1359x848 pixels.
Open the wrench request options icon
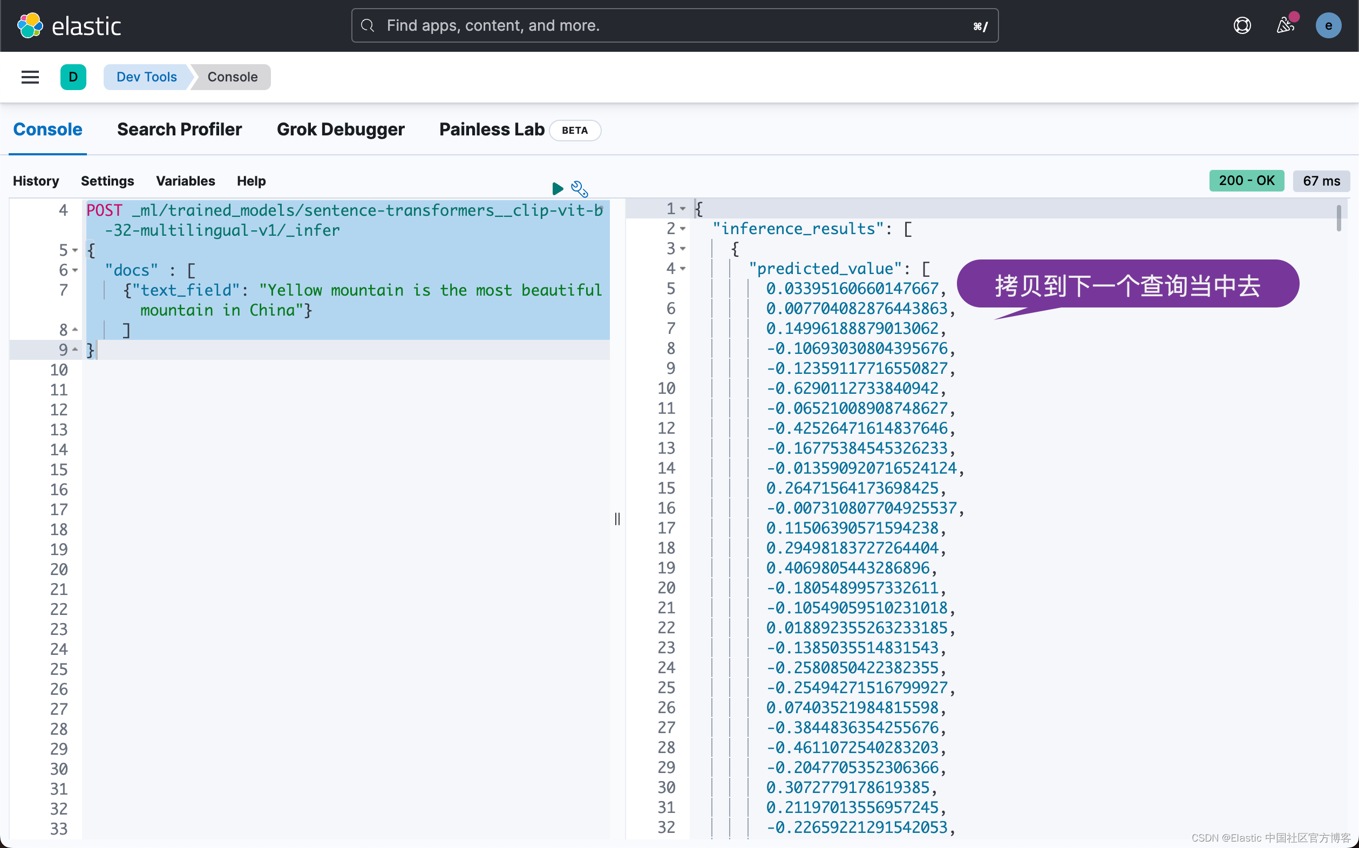579,189
